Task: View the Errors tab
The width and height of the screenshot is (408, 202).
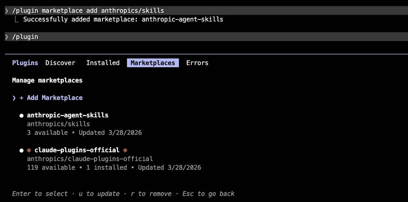Action: tap(197, 63)
